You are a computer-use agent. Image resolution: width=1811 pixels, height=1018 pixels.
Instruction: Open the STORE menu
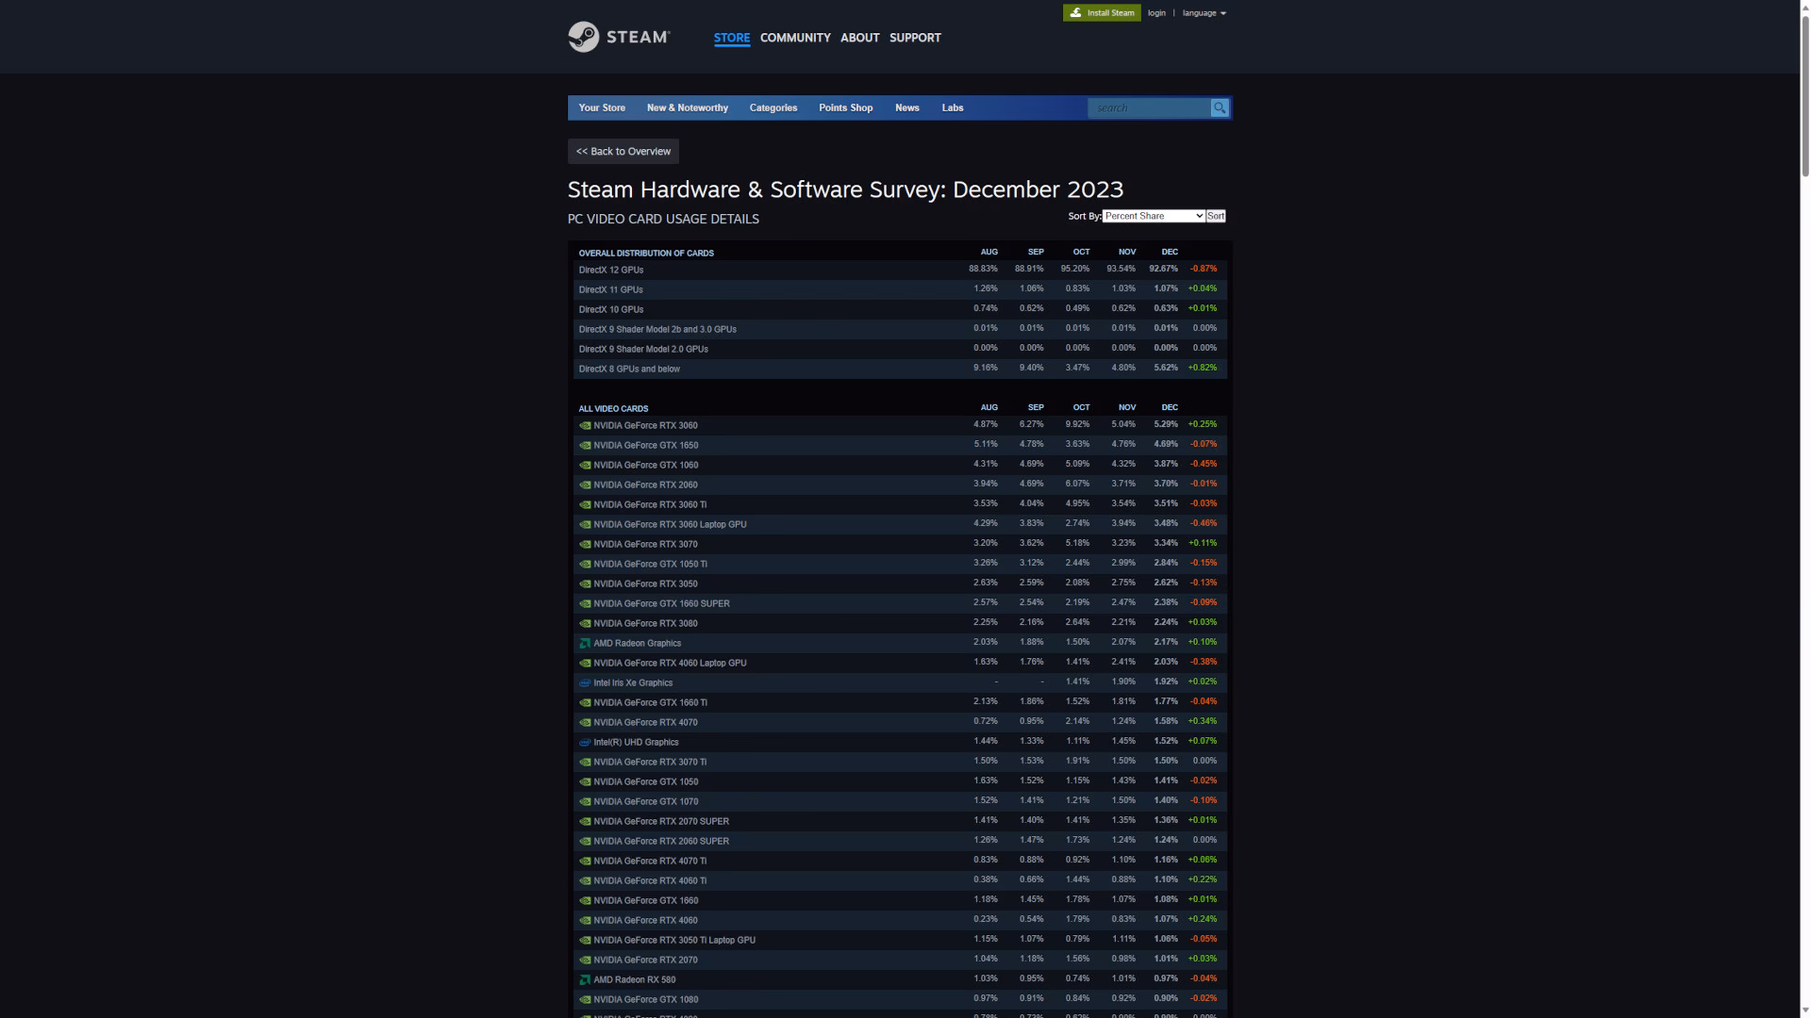tap(732, 38)
